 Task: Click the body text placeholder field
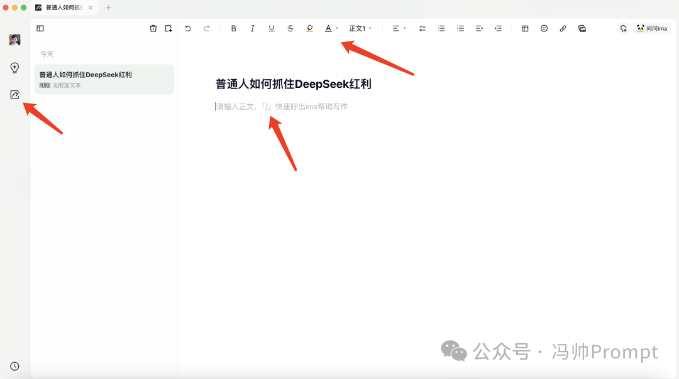[282, 107]
